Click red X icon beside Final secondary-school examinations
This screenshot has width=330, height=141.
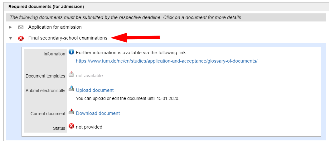point(21,38)
